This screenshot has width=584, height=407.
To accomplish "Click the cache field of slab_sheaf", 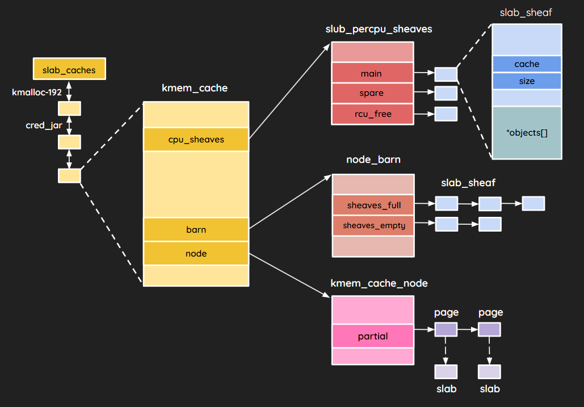I will pyautogui.click(x=527, y=64).
